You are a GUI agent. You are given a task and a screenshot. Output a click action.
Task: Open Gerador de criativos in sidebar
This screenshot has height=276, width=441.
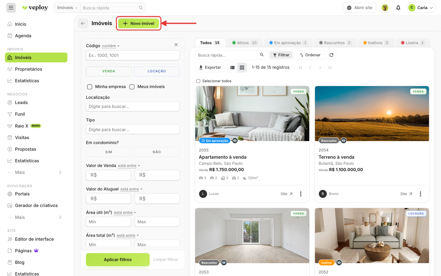(36, 205)
